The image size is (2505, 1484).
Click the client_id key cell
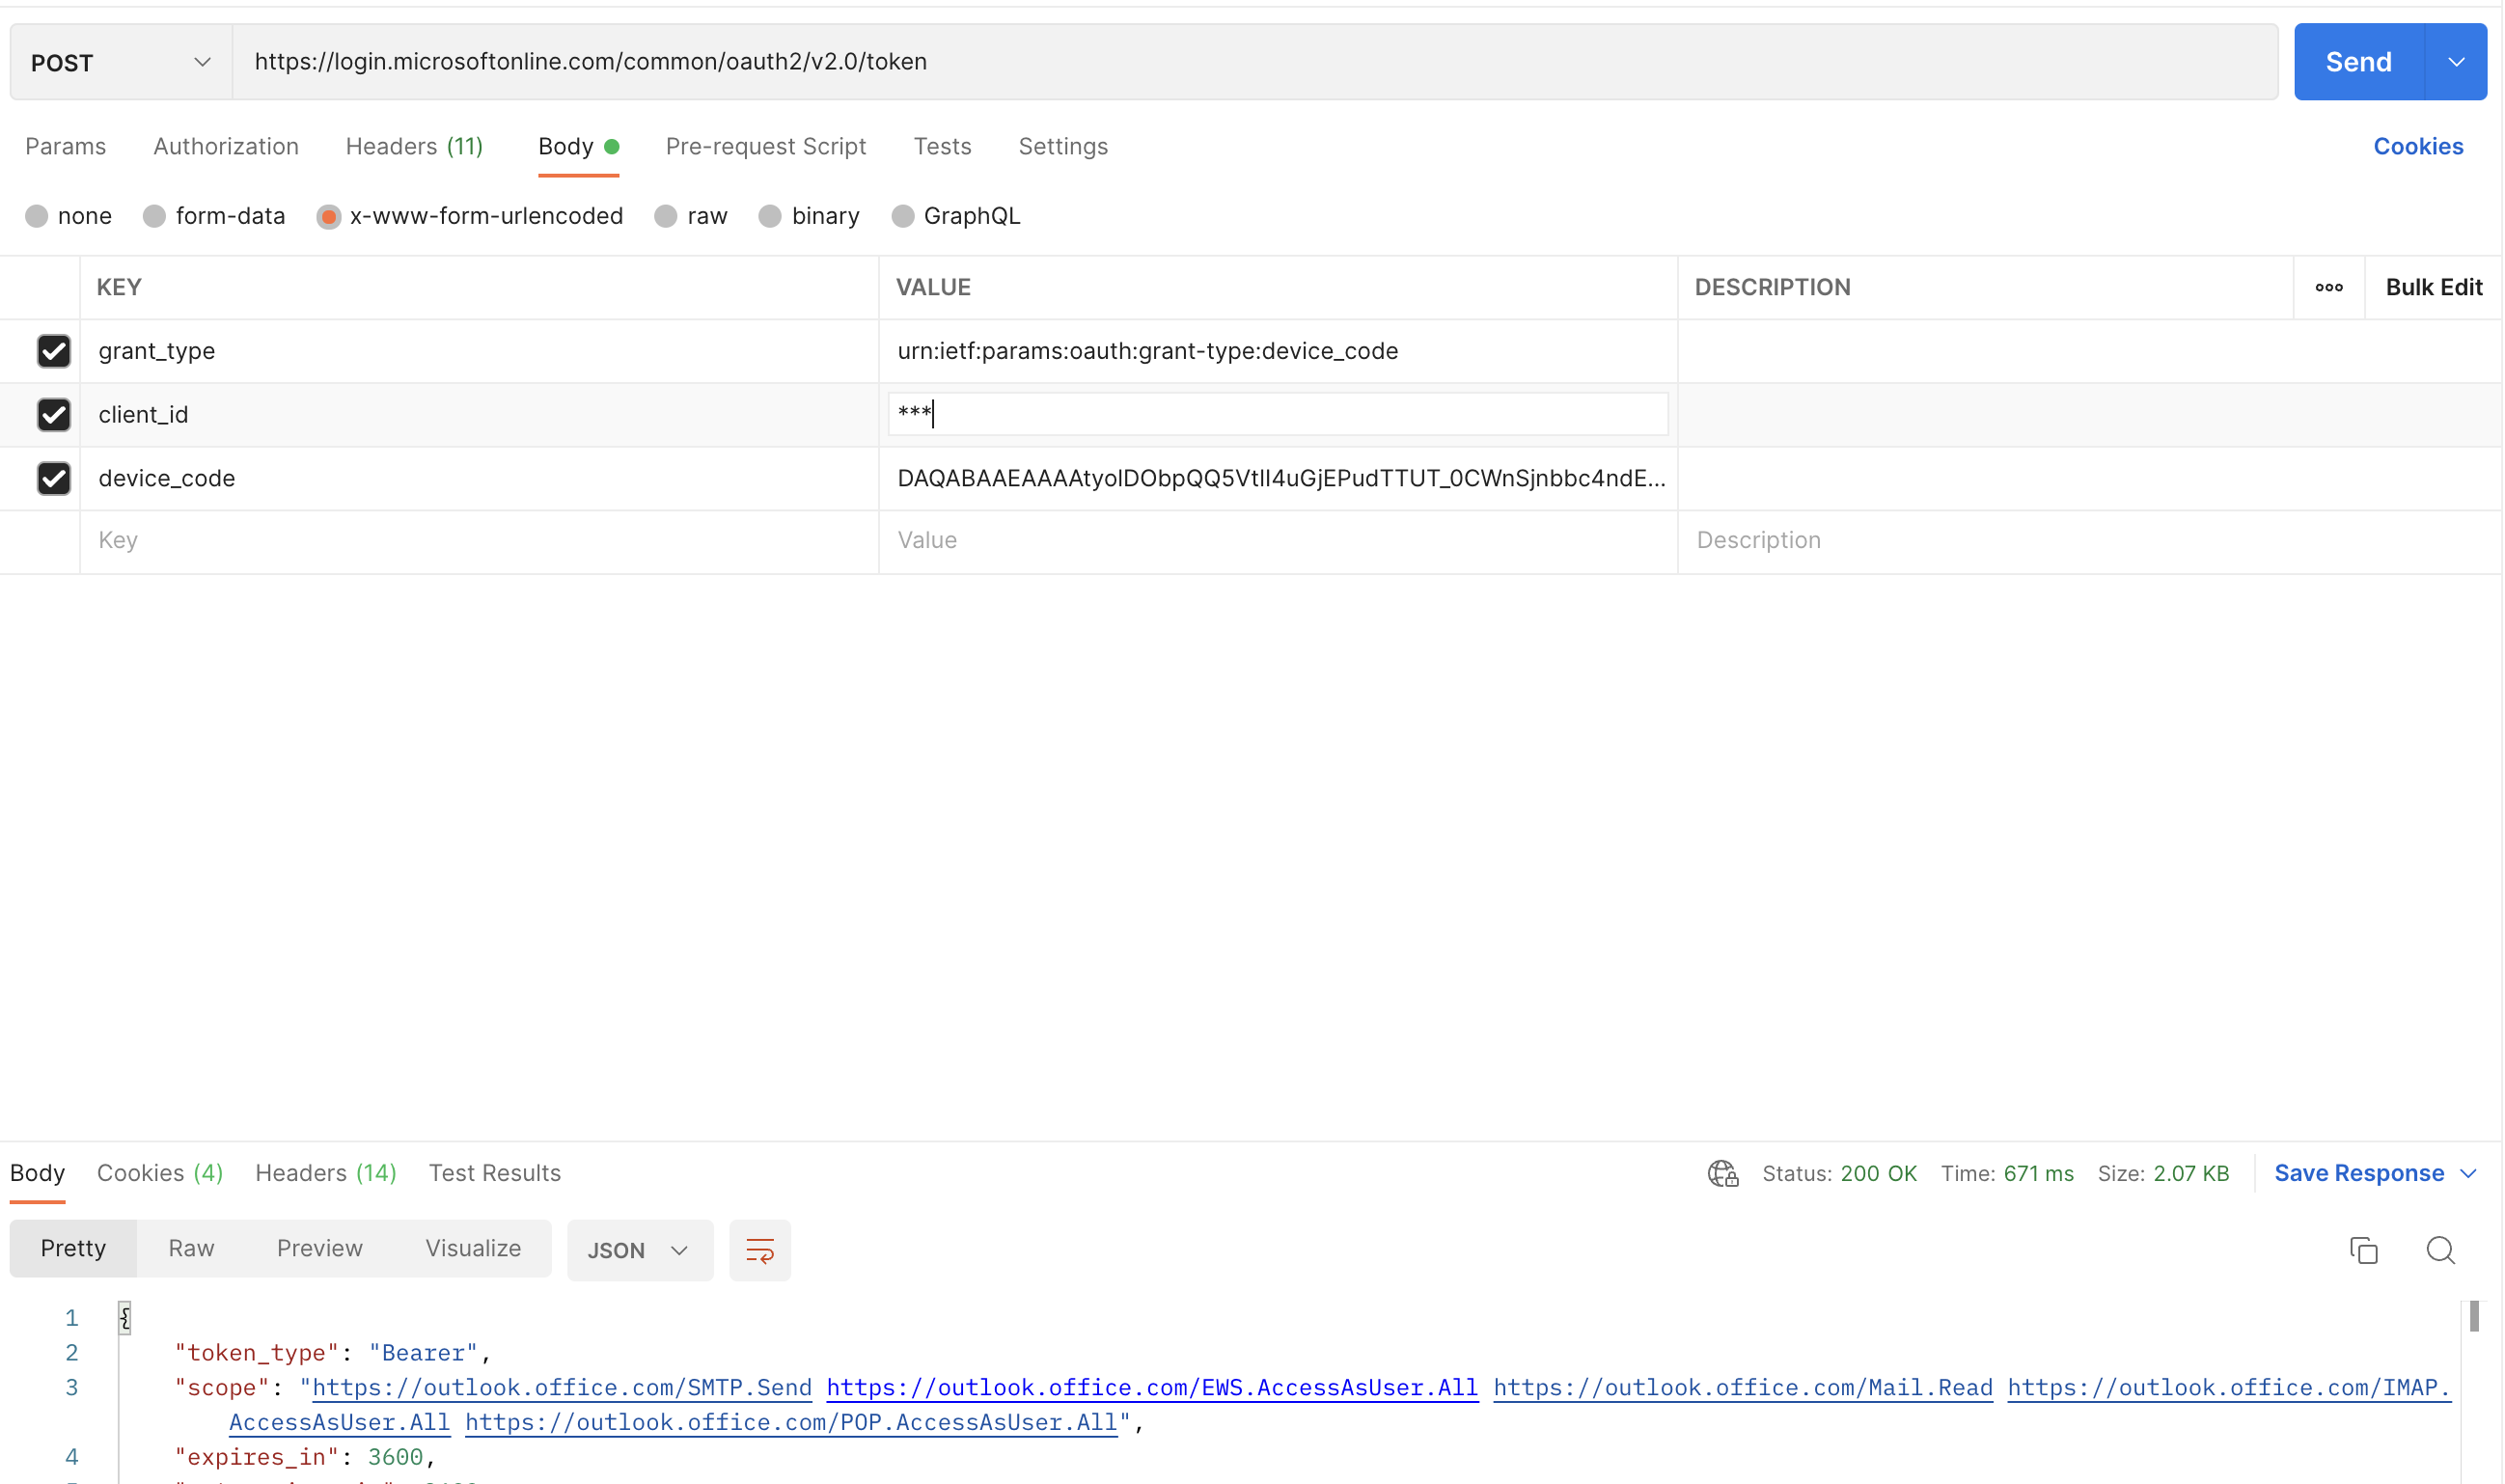pyautogui.click(x=480, y=415)
